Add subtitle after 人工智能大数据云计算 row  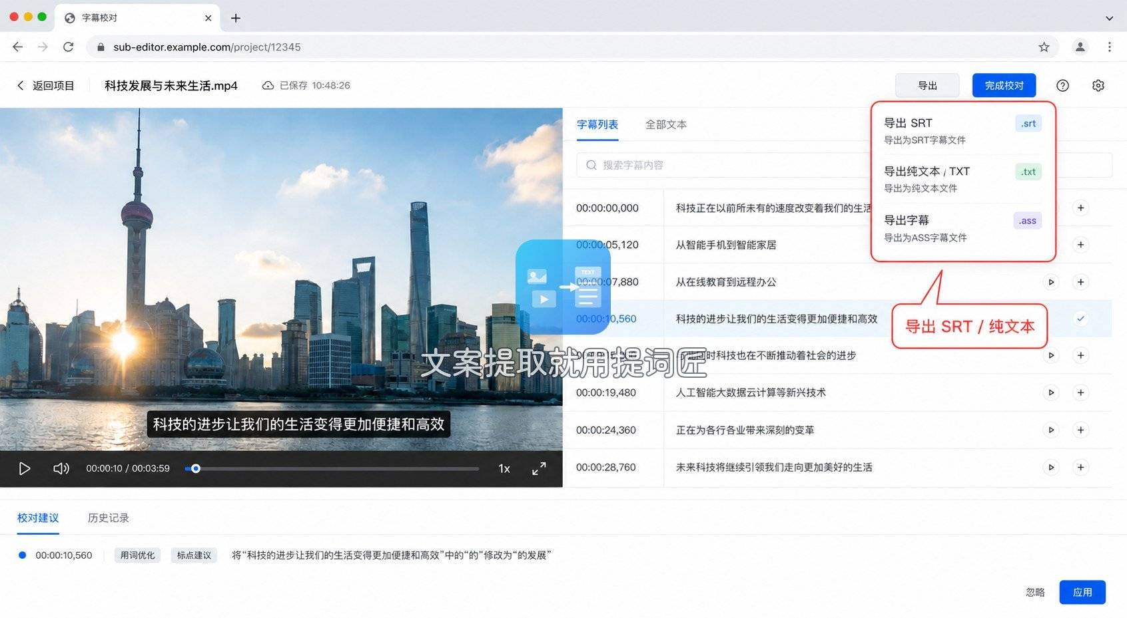tap(1080, 392)
